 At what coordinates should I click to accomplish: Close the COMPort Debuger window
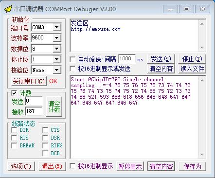202,9
